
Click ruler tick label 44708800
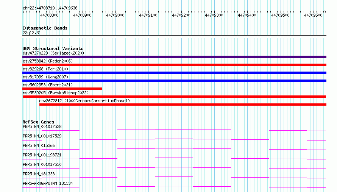(x=49, y=15)
